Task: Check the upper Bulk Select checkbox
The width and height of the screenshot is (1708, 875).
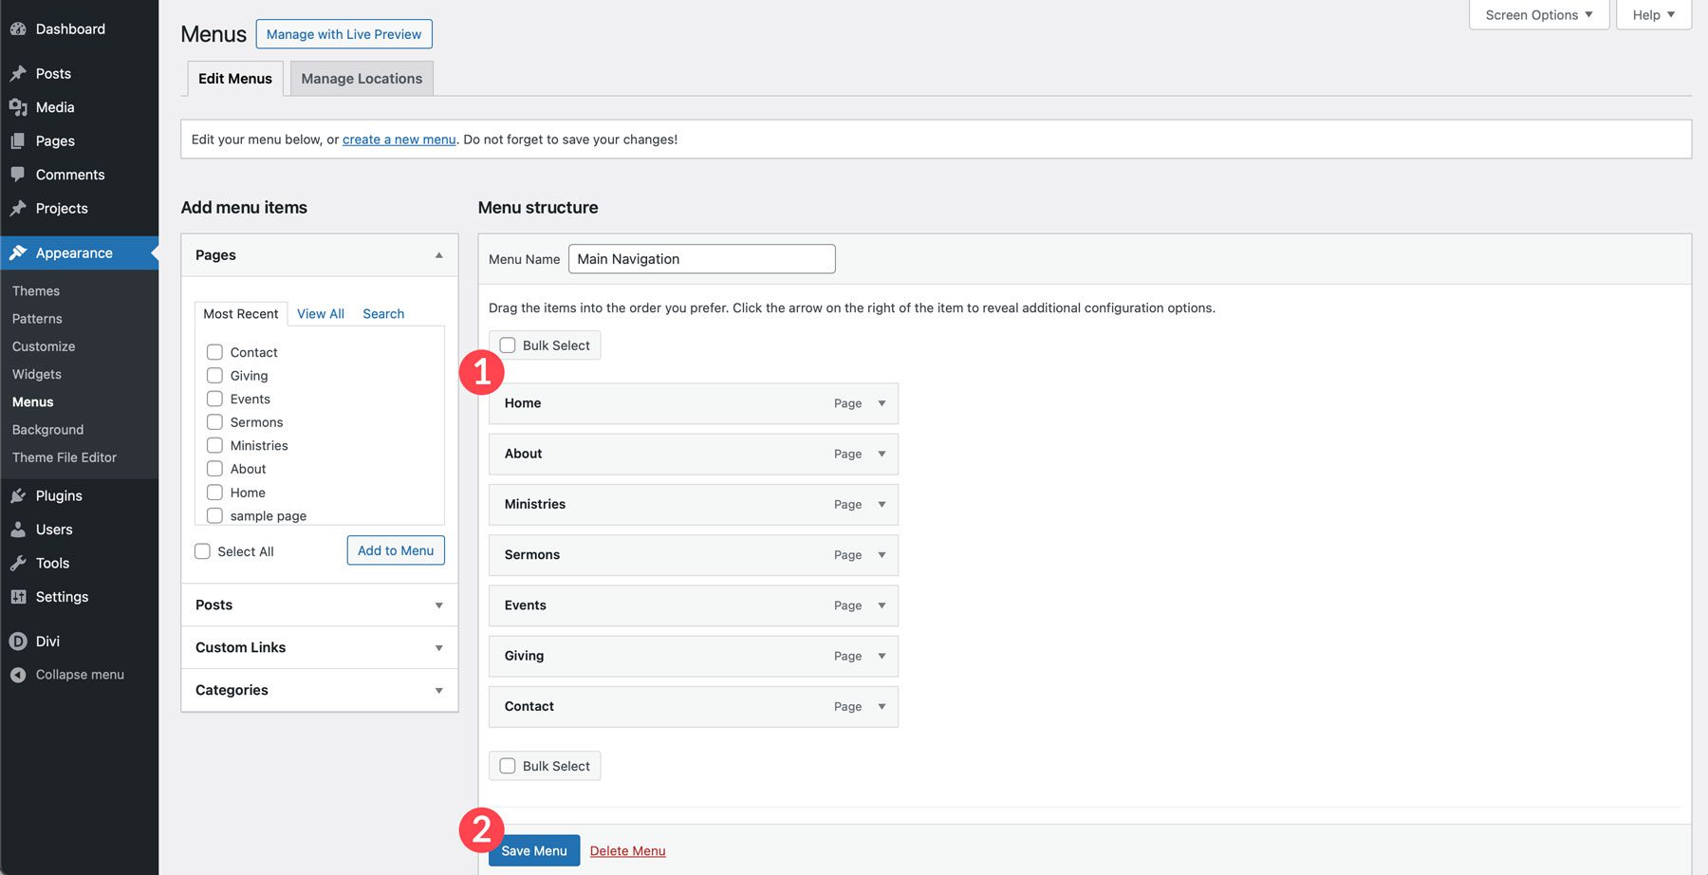Action: (508, 344)
